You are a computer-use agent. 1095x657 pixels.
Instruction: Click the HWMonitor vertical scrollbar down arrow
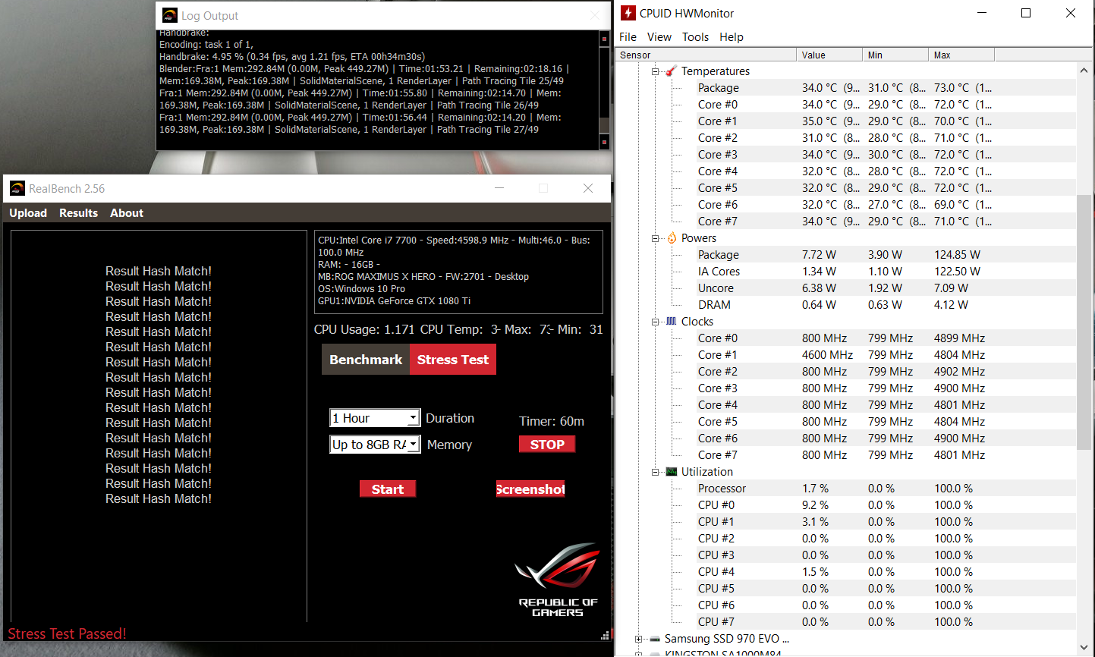(x=1083, y=647)
